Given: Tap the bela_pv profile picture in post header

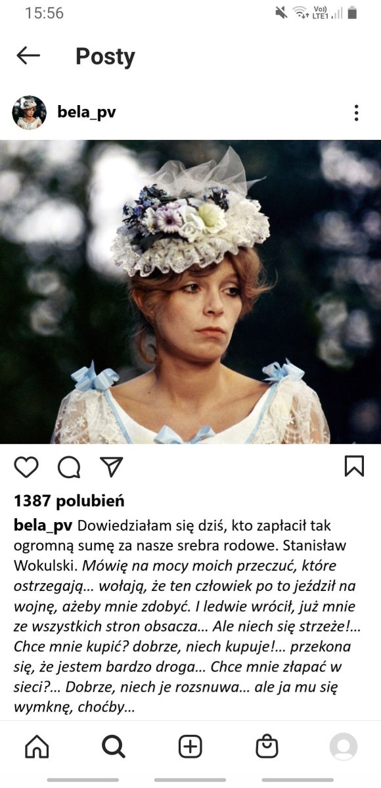Looking at the screenshot, I should click(x=29, y=112).
